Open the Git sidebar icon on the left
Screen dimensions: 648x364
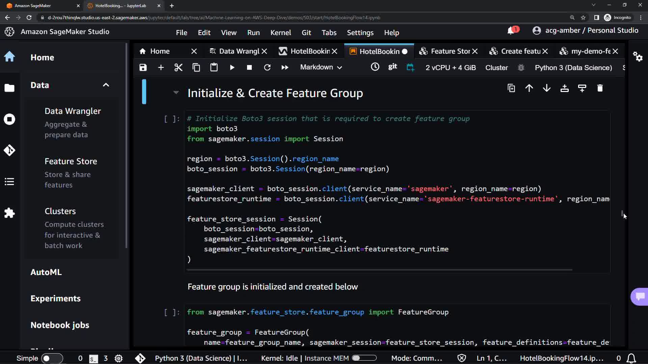tap(9, 150)
